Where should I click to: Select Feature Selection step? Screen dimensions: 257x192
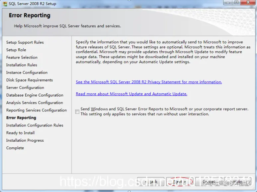tap(22, 57)
